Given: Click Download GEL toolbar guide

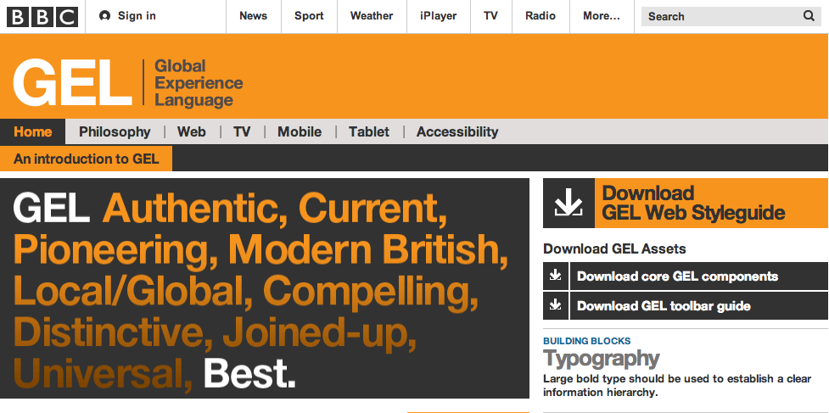Looking at the screenshot, I should 699,305.
